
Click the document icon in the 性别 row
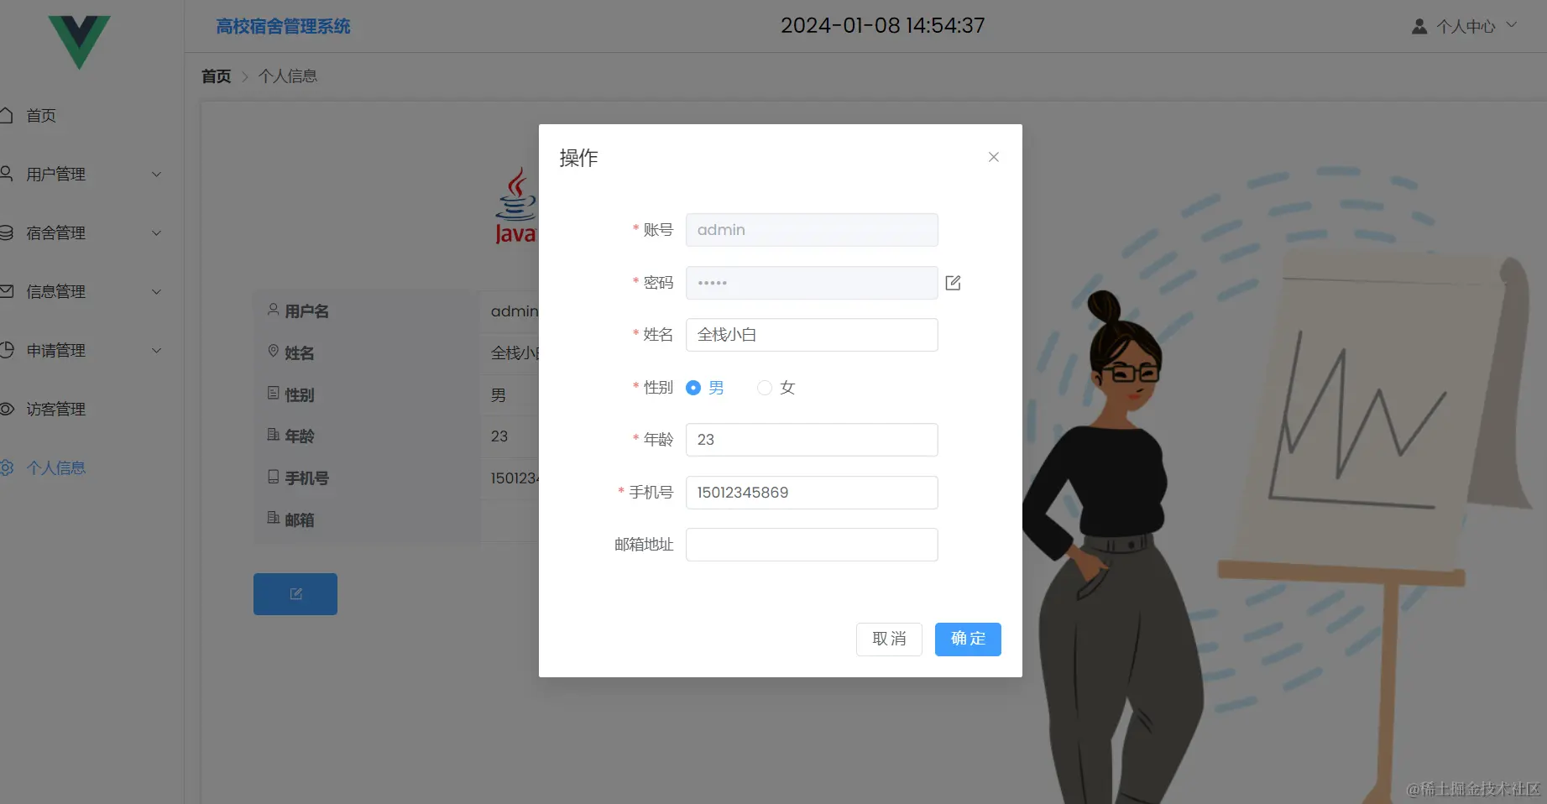(274, 393)
